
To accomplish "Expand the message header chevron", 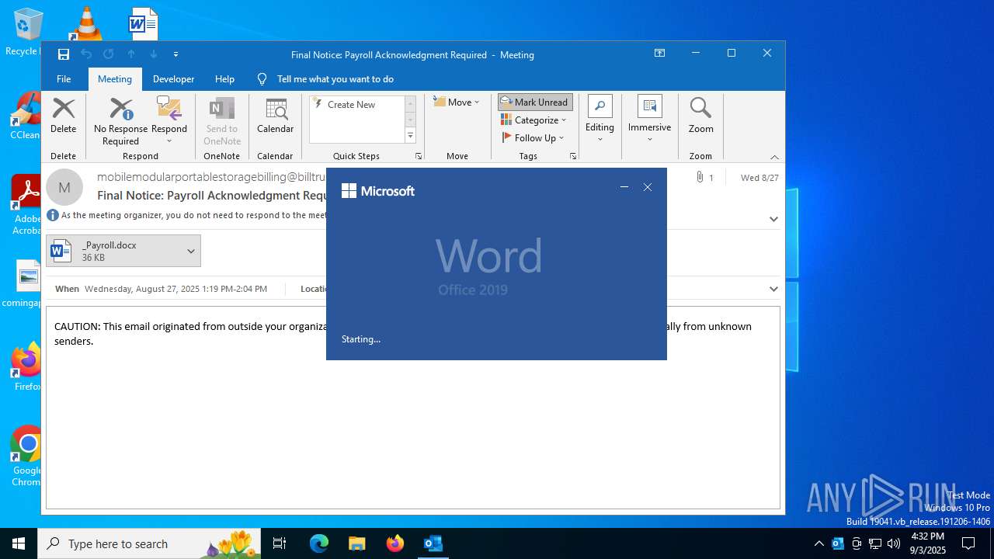I will pos(773,219).
